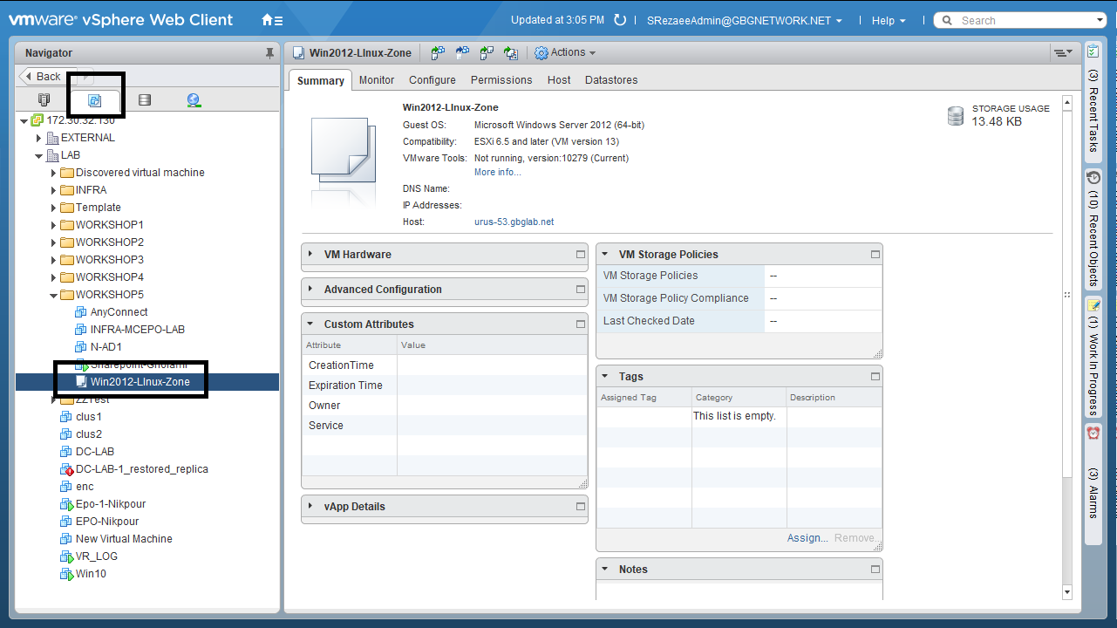The width and height of the screenshot is (1117, 628).
Task: Collapse the WORKSHOP5 folder
Action: 54,295
